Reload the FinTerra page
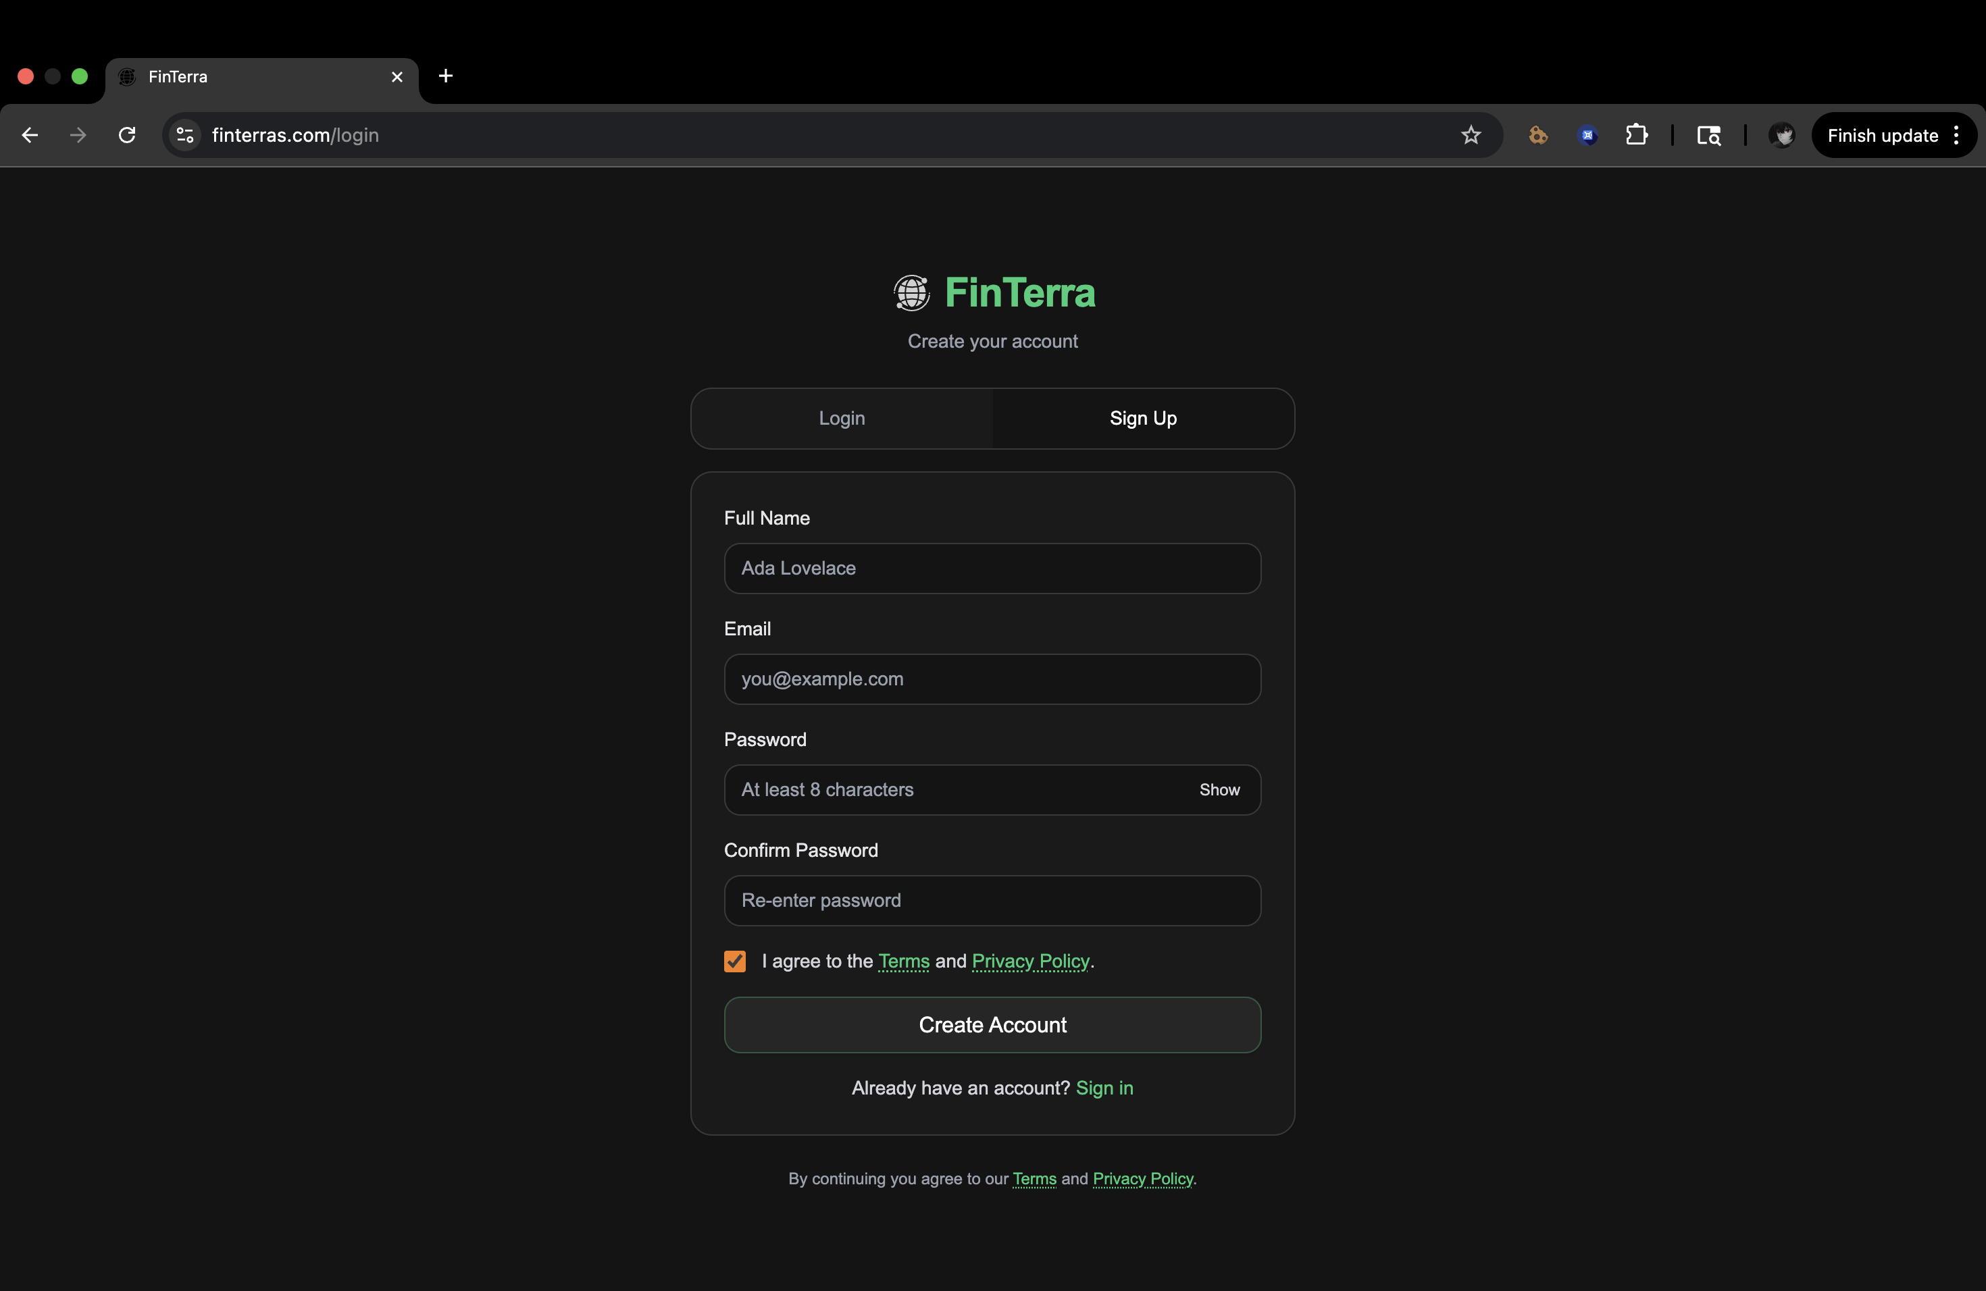Viewport: 1986px width, 1291px height. [x=127, y=135]
